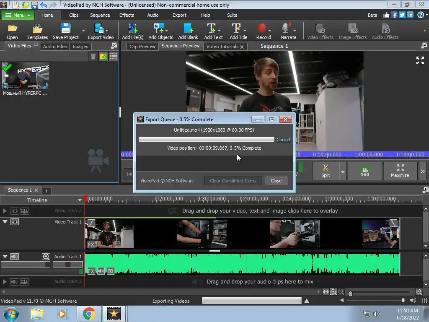The height and width of the screenshot is (322, 429).
Task: Toggle the group icon on Audio Track 2
Action: 24,282
